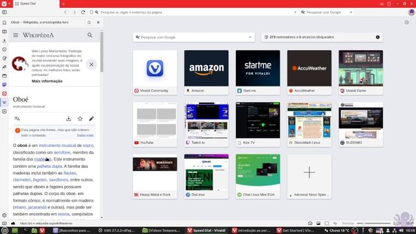Open the Wikipedia hamburger menu
This screenshot has height=234, width=416.
[16, 35]
